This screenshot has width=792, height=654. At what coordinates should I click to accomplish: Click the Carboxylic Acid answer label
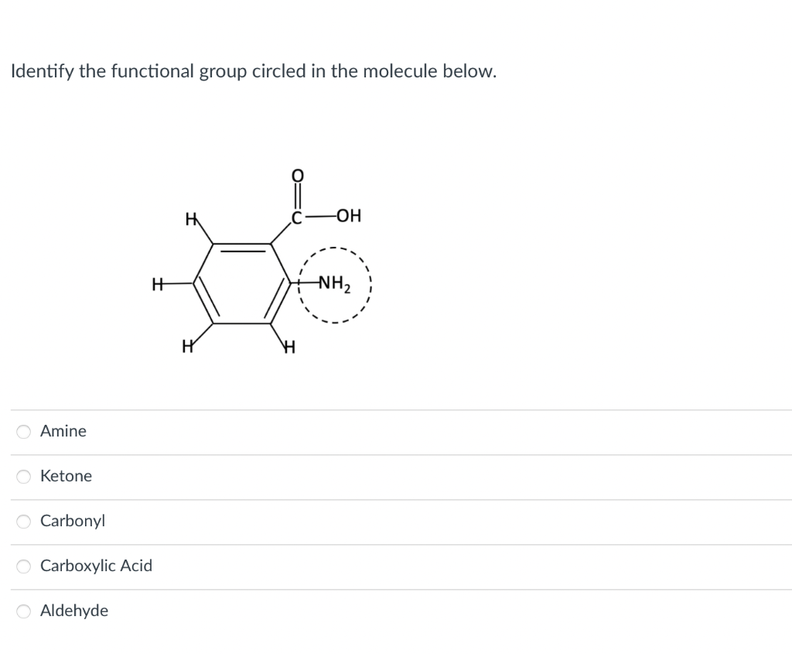pos(97,566)
